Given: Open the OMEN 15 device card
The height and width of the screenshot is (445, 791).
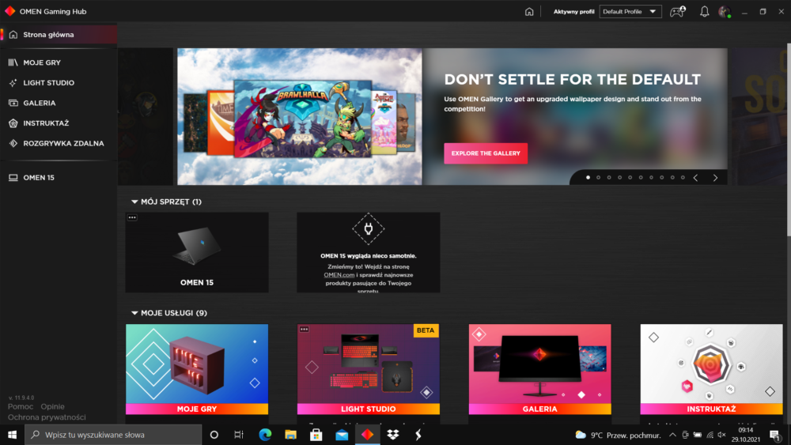Looking at the screenshot, I should (197, 252).
